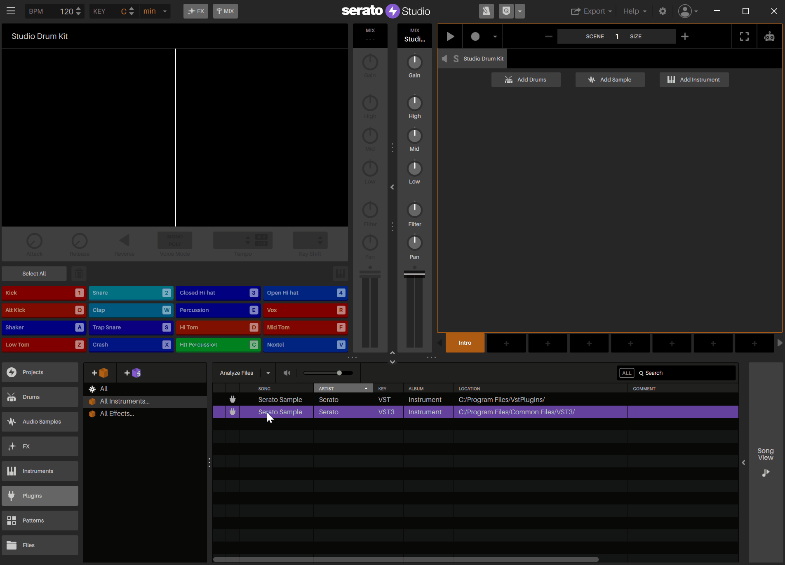This screenshot has width=785, height=565.
Task: Open the hamburger main menu
Action: tap(11, 11)
